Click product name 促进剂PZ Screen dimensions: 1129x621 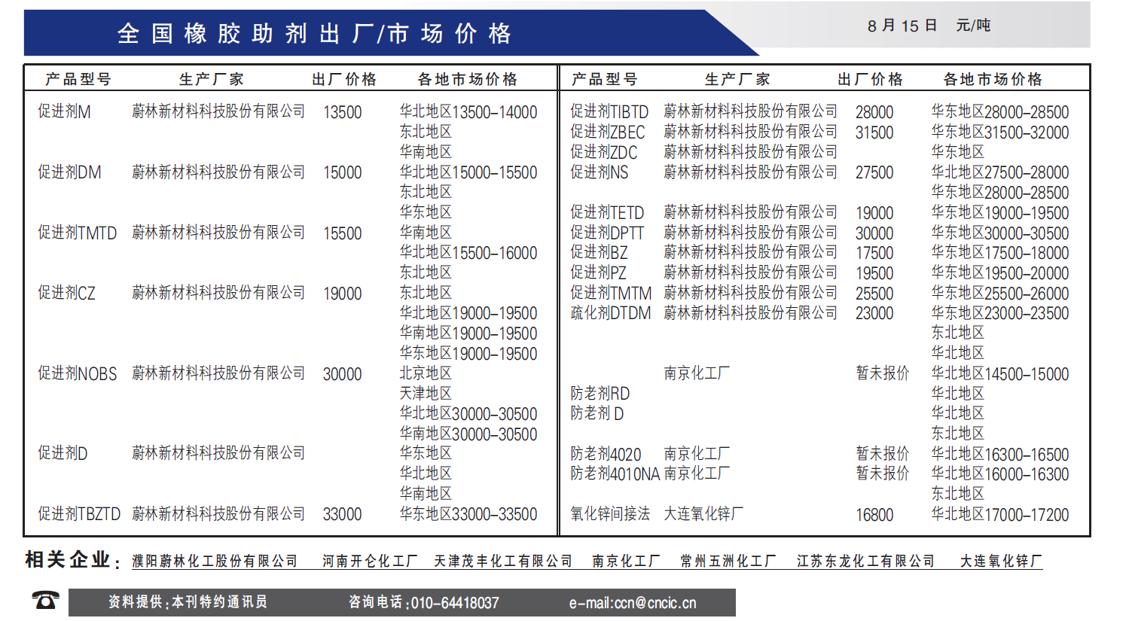point(598,273)
